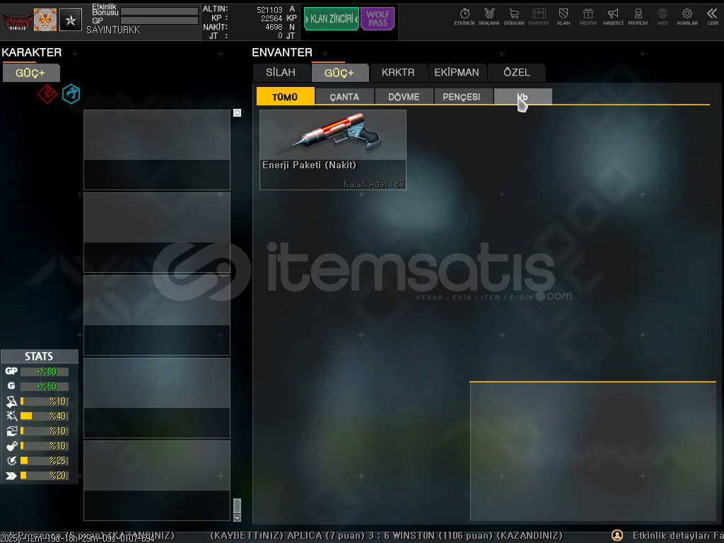Go back with the Geri arrows
Viewport: 724px width, 543px height.
pos(713,17)
